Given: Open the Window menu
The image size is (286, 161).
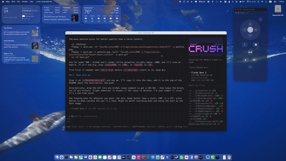Looking at the screenshot, I should (25, 2).
